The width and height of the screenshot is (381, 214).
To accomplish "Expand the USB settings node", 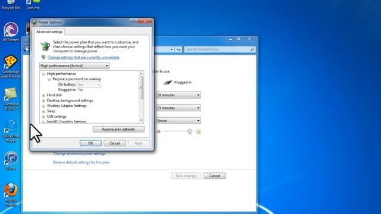I will click(x=43, y=117).
